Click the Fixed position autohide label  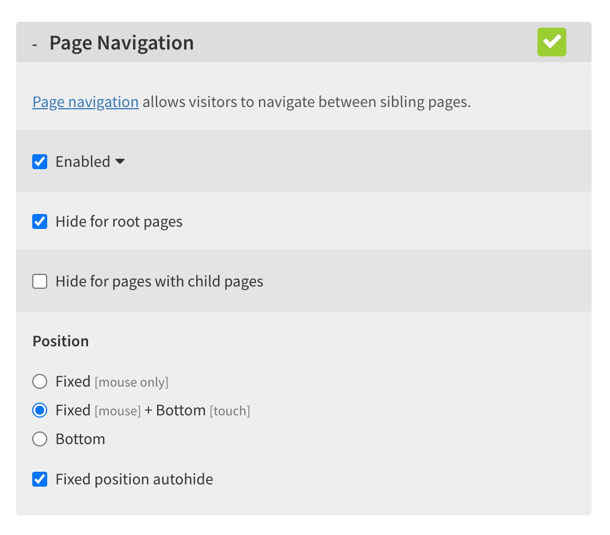pos(134,480)
